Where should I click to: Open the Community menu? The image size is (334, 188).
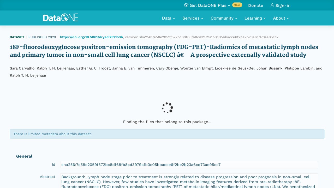224,18
